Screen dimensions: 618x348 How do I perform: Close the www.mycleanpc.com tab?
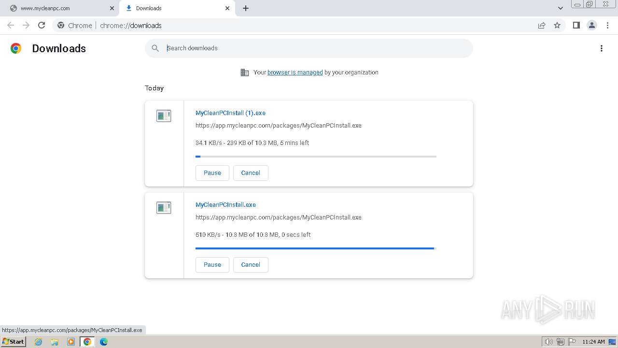(x=112, y=8)
